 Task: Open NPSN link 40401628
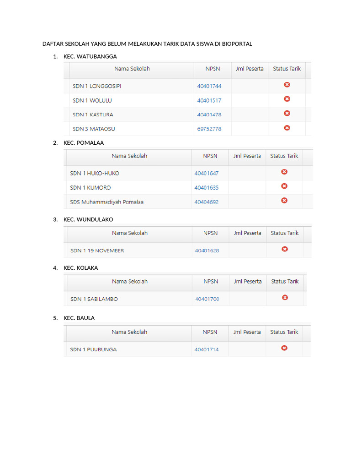207,251
